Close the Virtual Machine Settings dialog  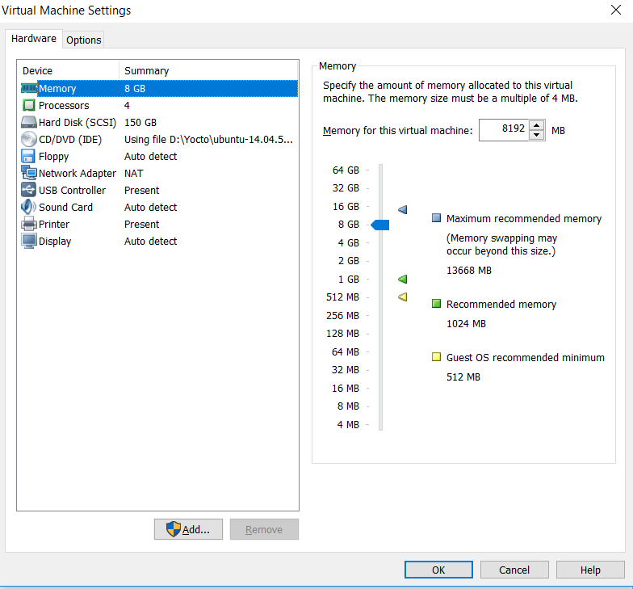tap(616, 10)
